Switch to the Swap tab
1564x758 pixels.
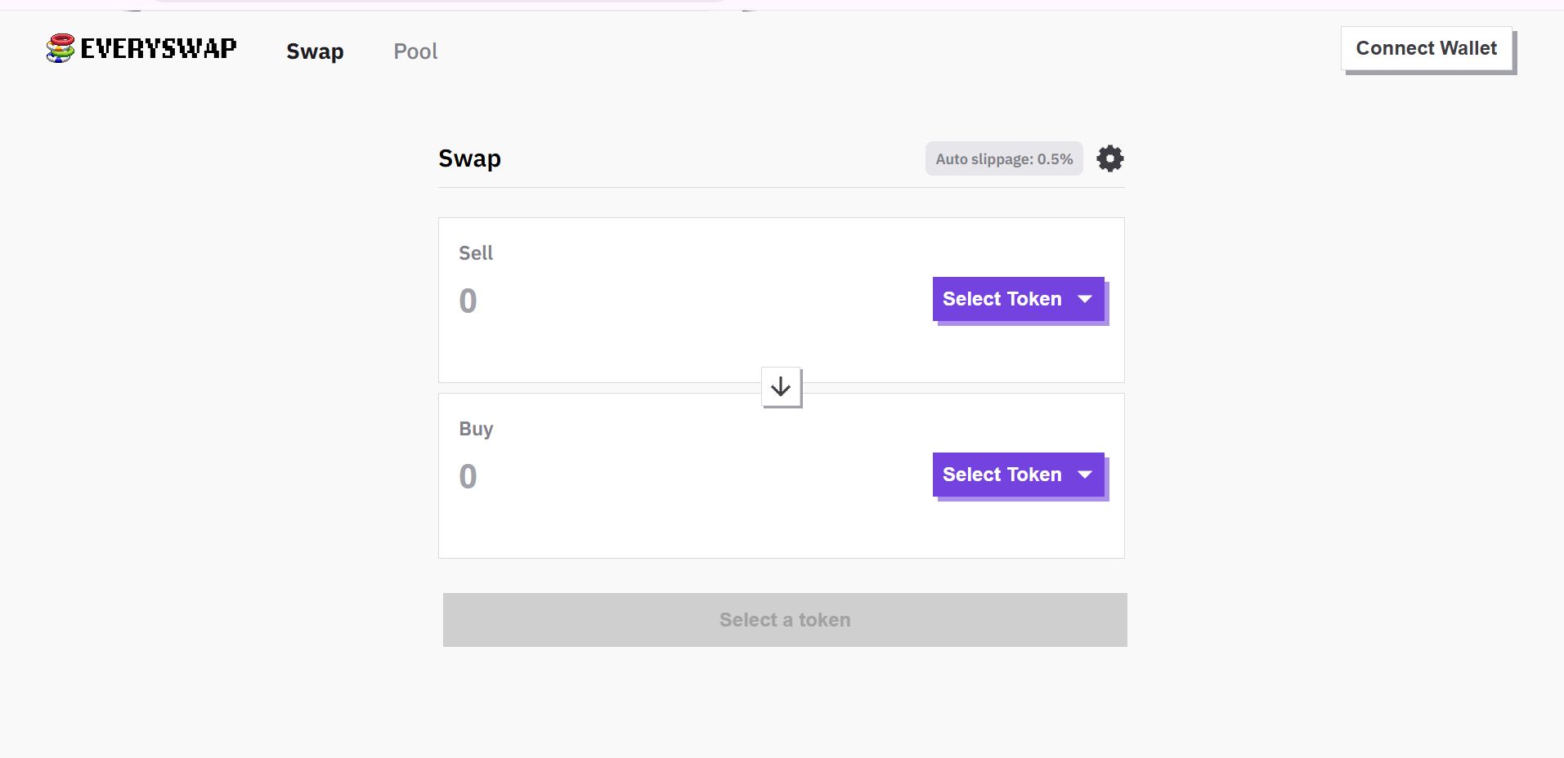point(315,51)
